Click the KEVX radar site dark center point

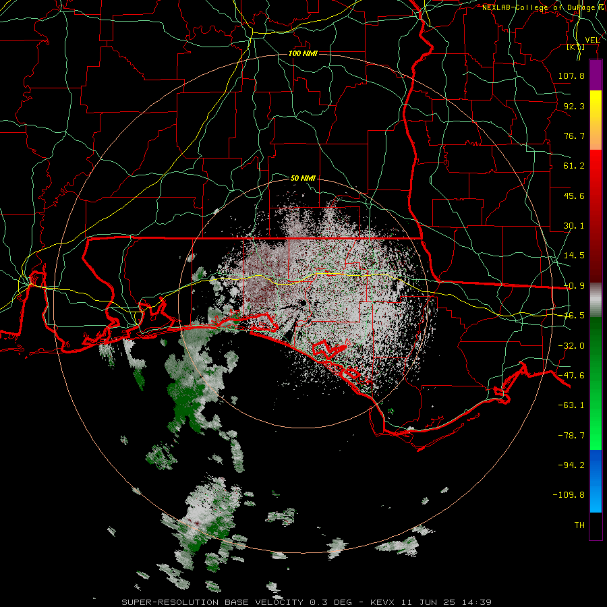coord(302,303)
